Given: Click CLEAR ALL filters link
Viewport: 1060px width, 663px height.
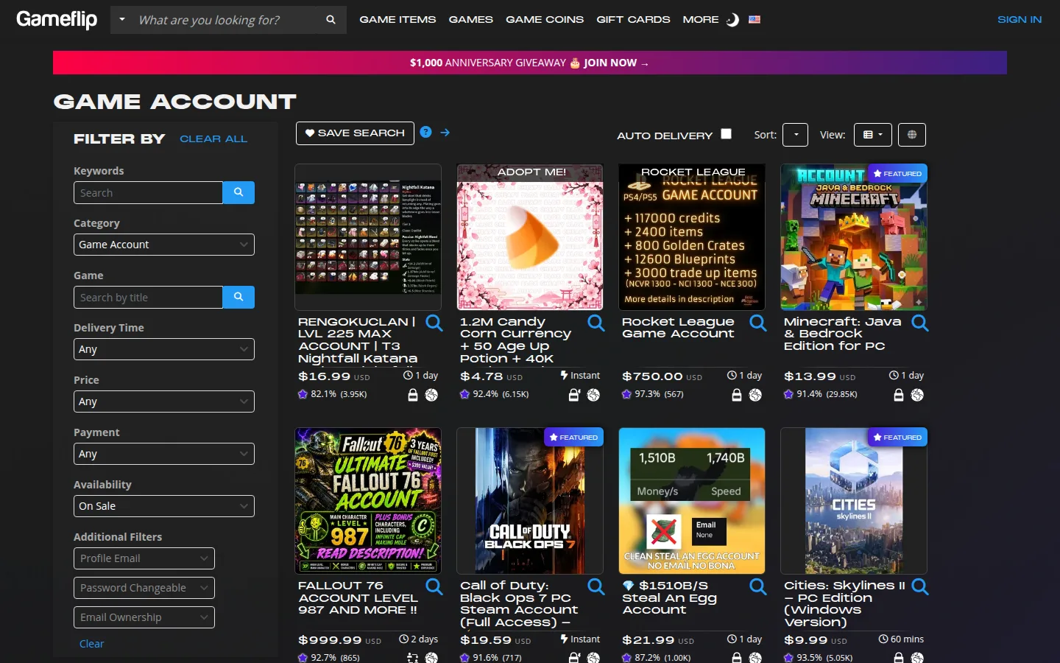Looking at the screenshot, I should [213, 139].
